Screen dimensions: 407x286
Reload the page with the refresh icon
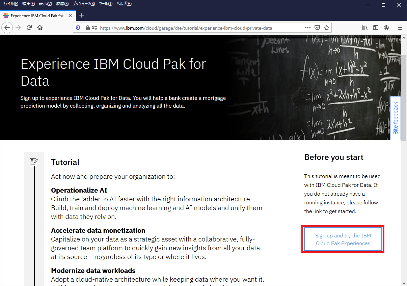29,28
